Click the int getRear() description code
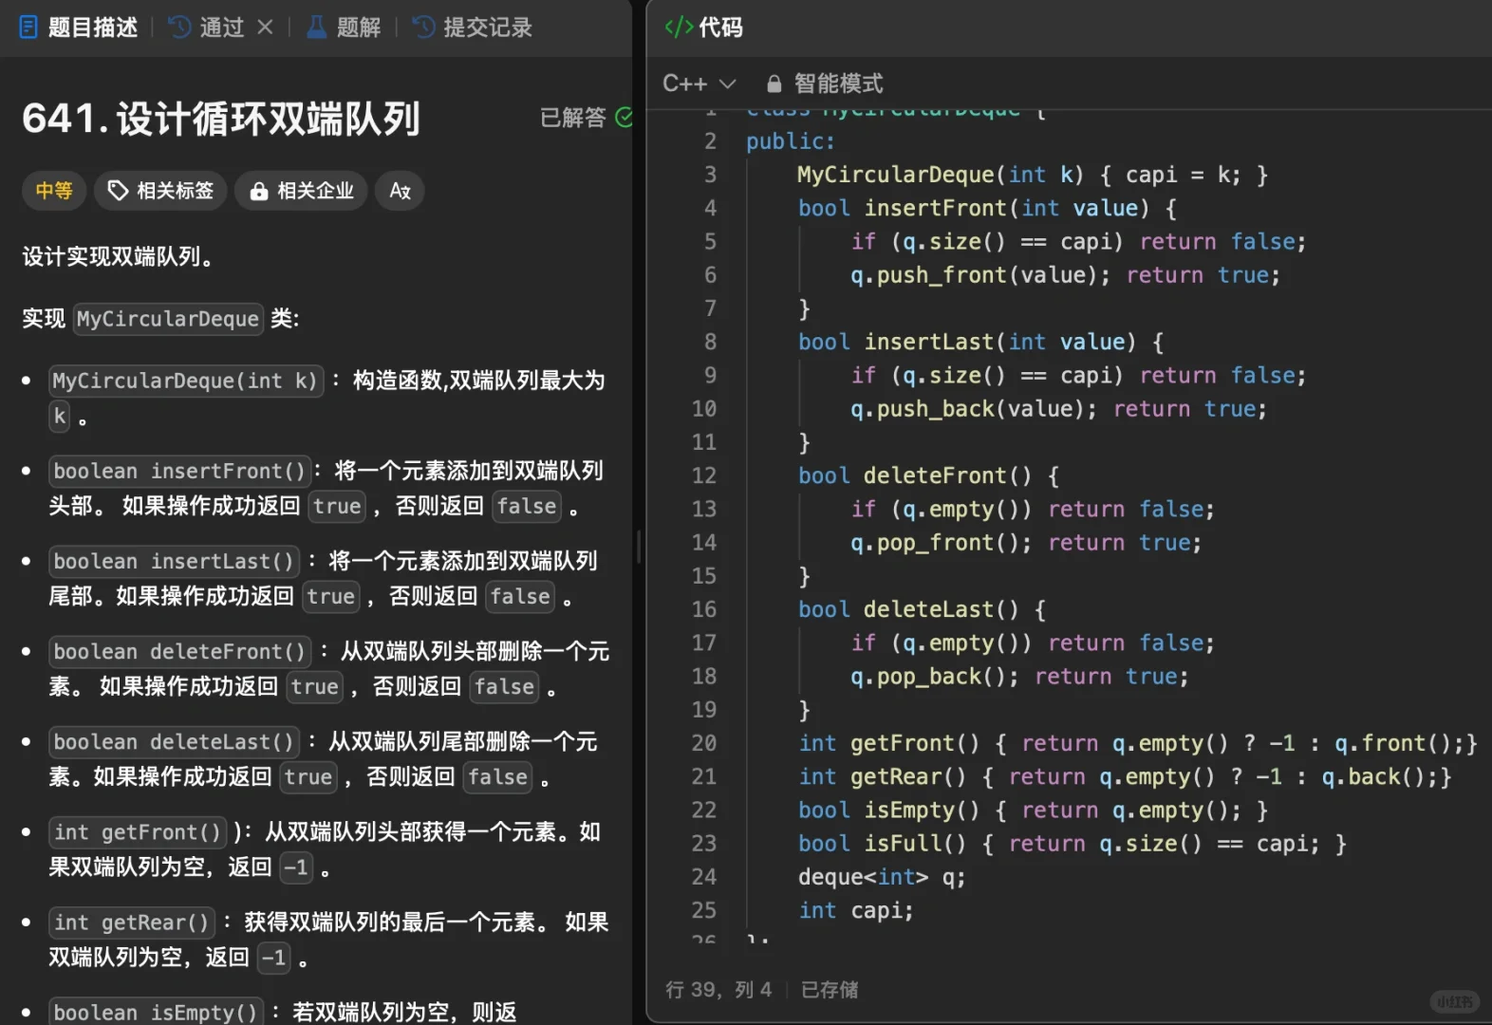 [x=132, y=922]
